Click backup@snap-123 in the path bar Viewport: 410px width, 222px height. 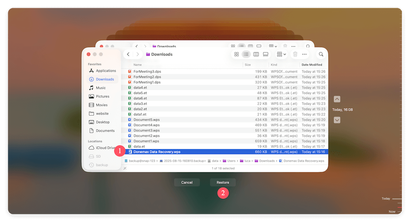click(140, 161)
